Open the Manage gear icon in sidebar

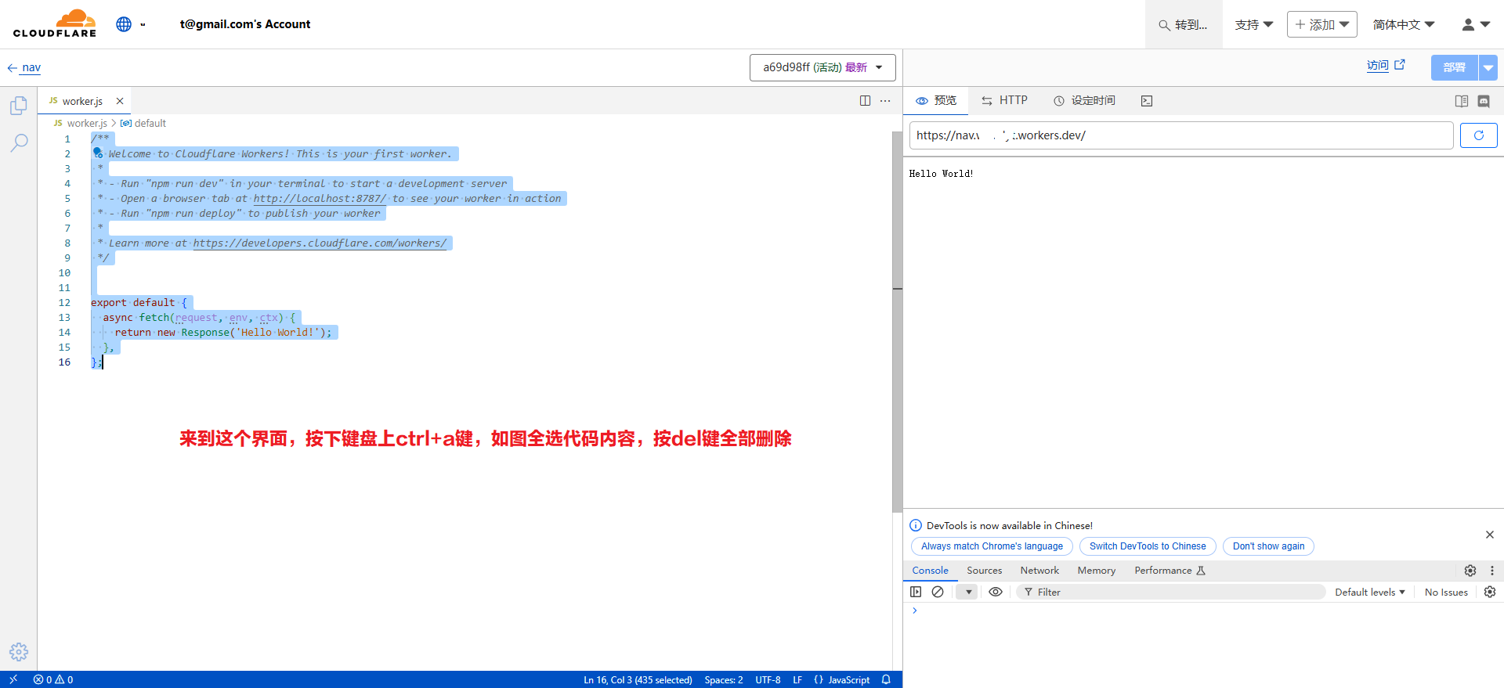[19, 651]
